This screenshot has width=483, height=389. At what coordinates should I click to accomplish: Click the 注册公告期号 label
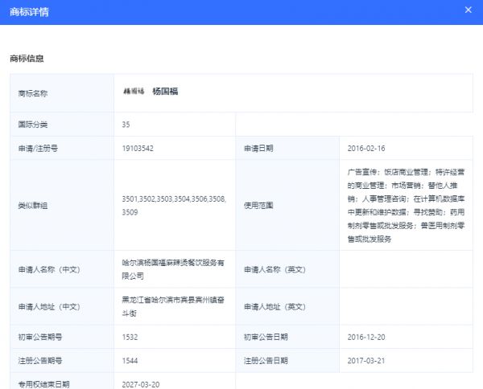click(40, 360)
